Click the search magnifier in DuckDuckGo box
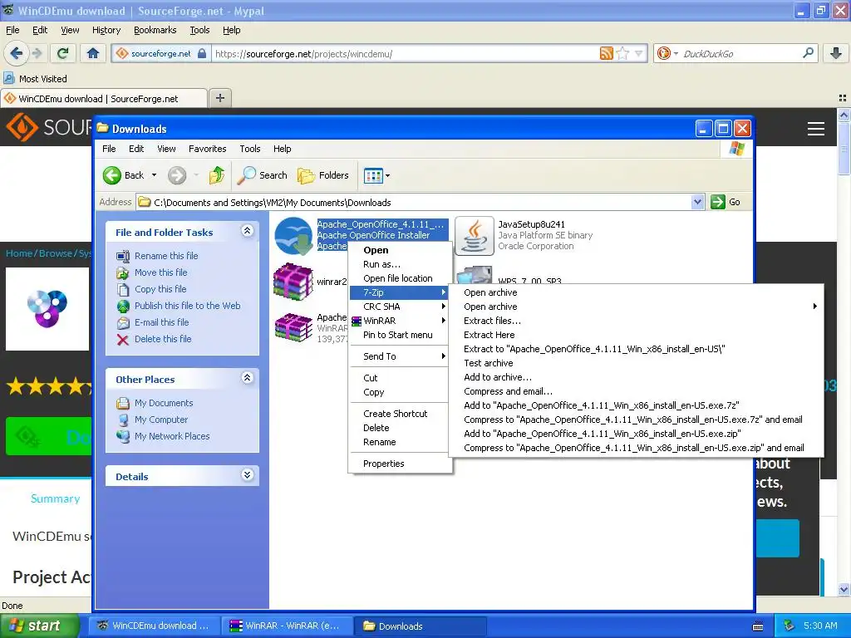The width and height of the screenshot is (851, 638). (x=808, y=53)
